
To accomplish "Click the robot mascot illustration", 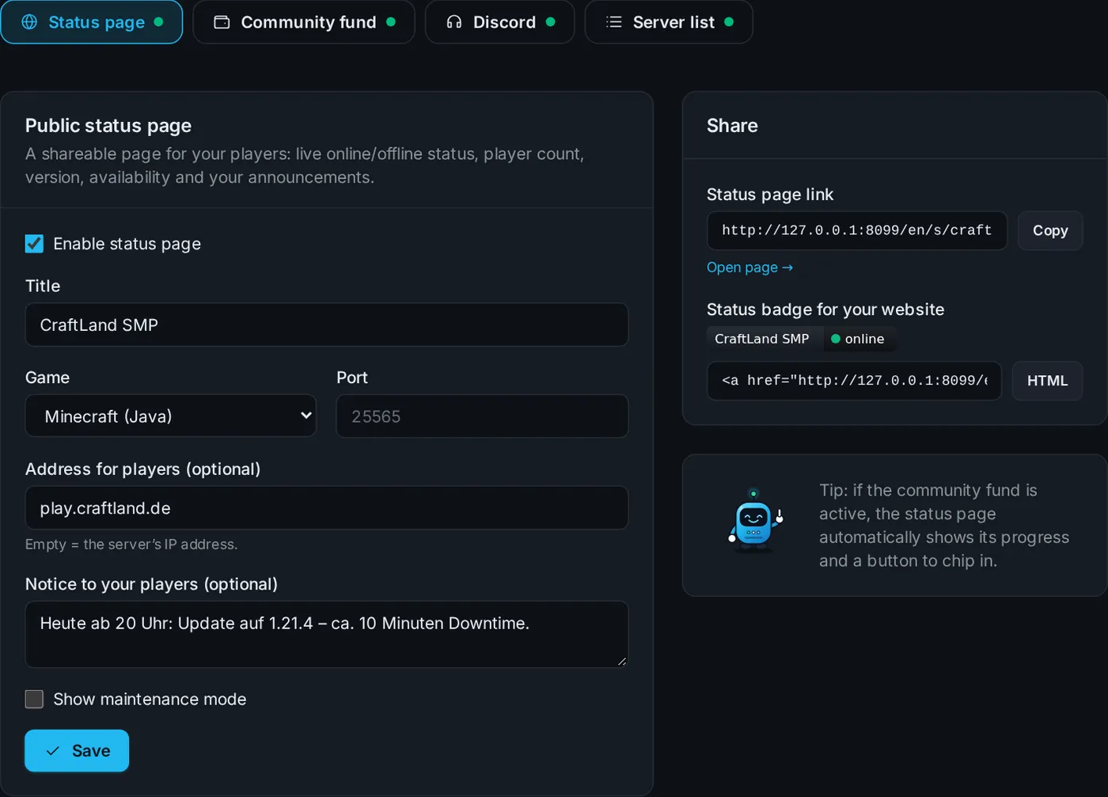I will pyautogui.click(x=756, y=521).
